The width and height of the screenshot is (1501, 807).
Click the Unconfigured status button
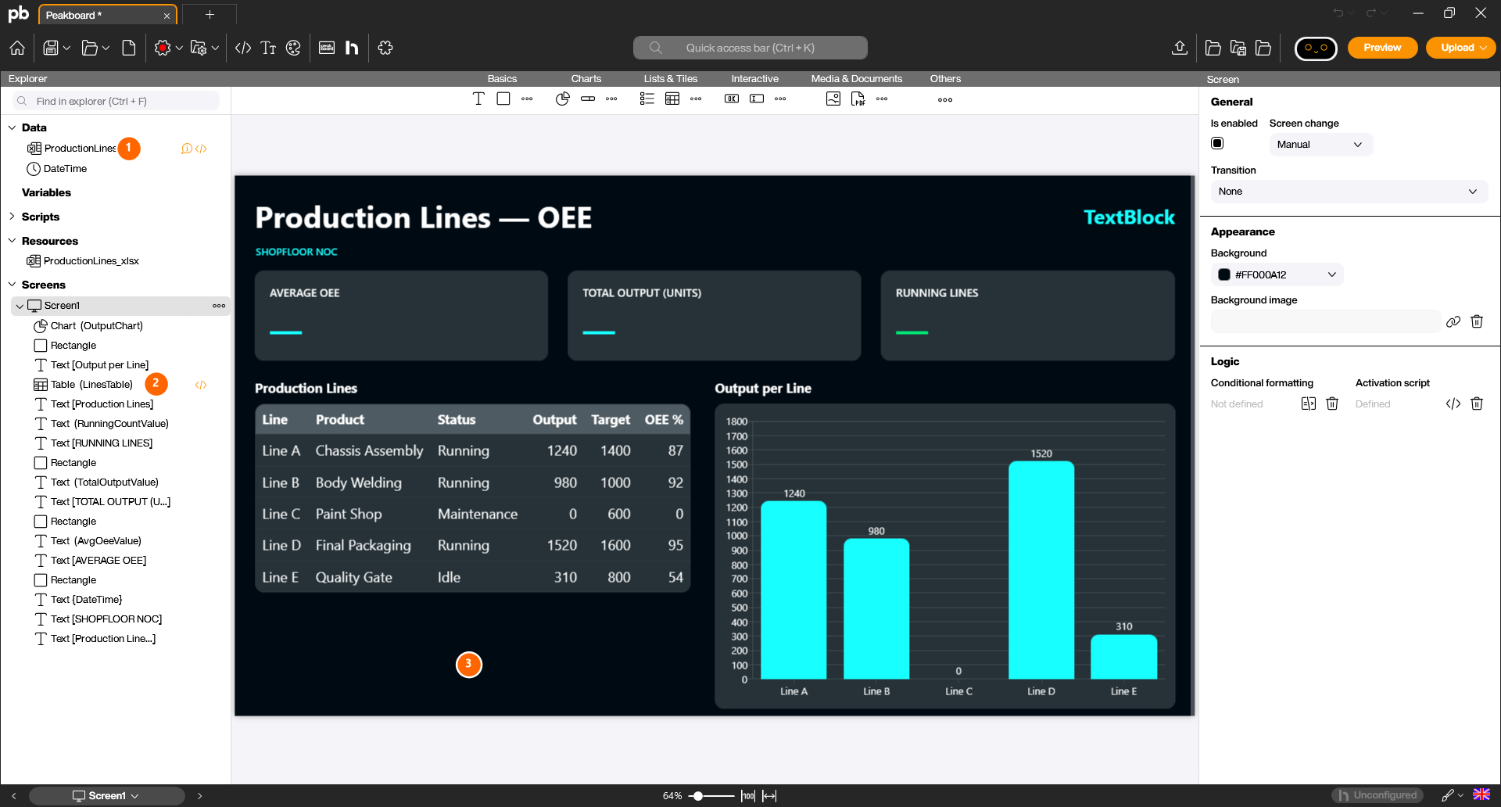click(x=1377, y=795)
